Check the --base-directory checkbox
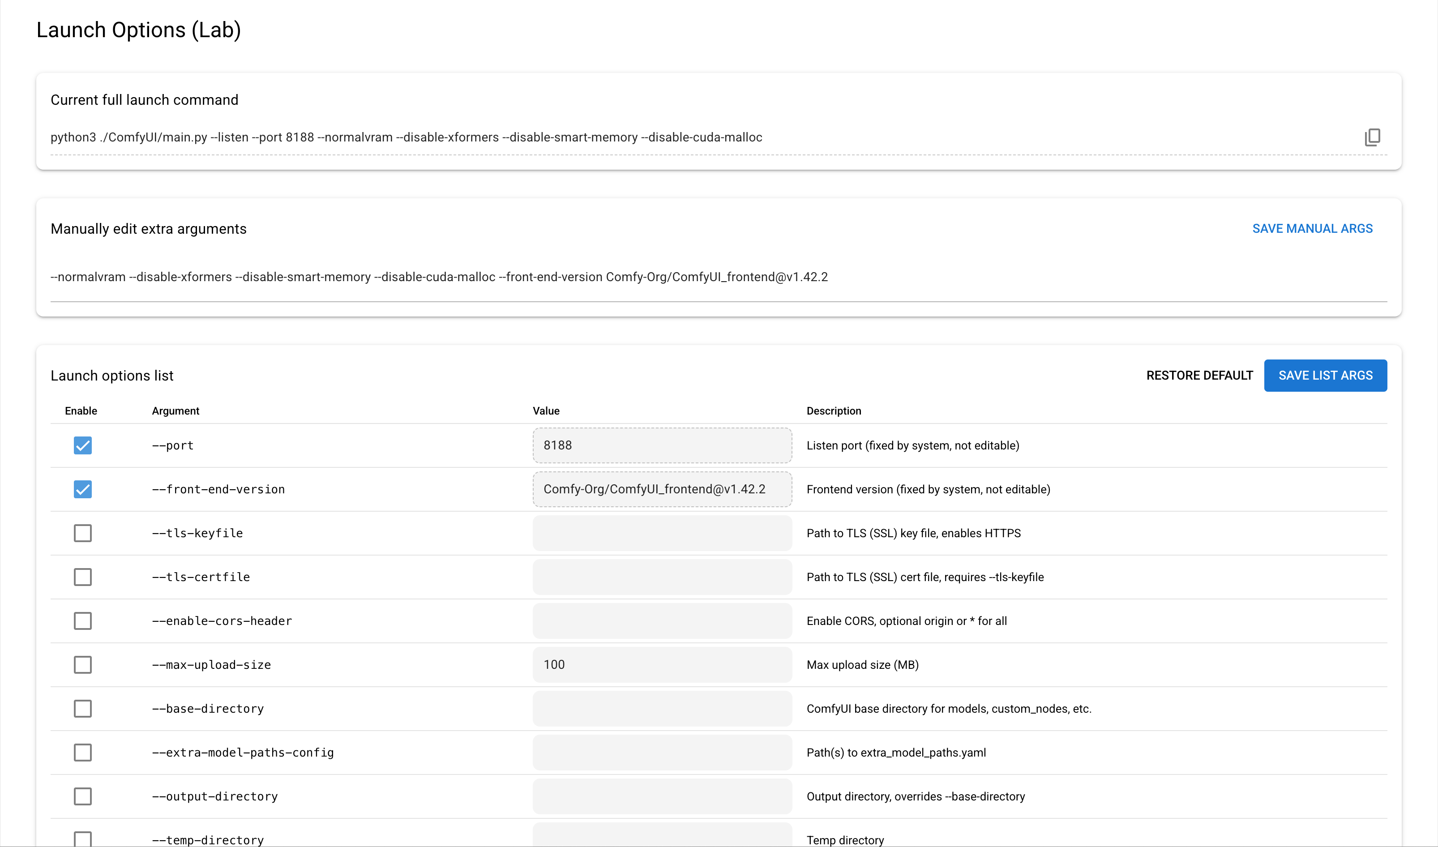Screen dimensions: 1438x847 83,708
